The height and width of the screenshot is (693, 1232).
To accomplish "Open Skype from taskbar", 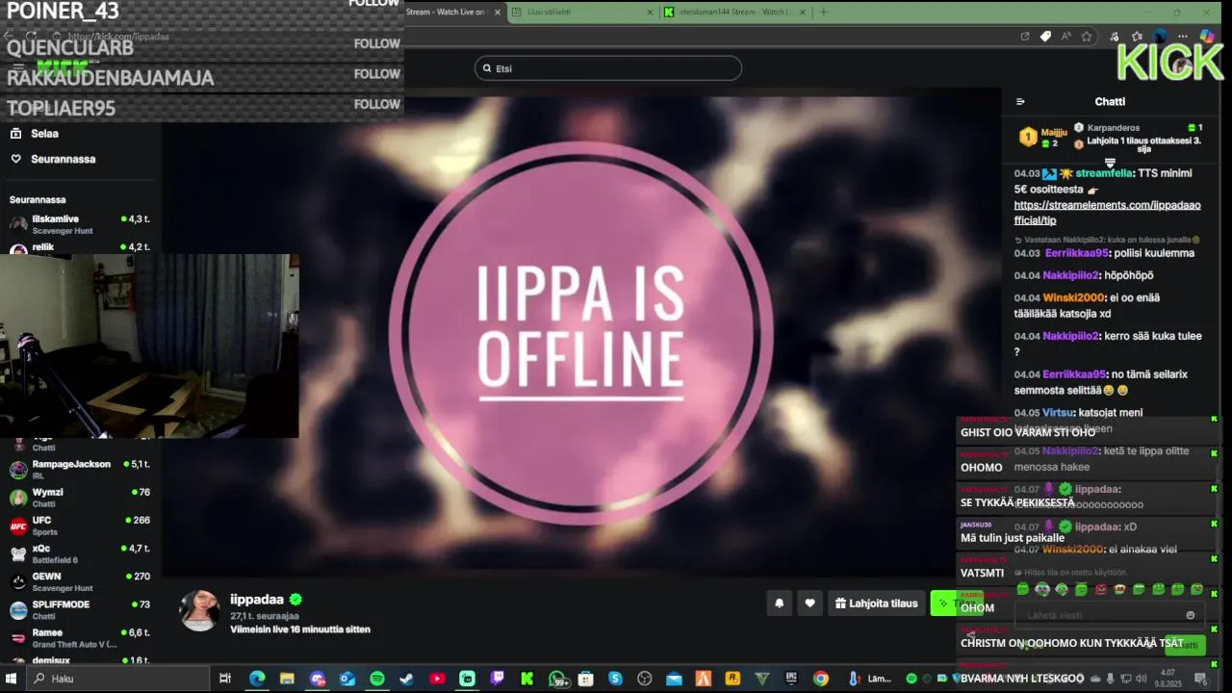I will (616, 679).
